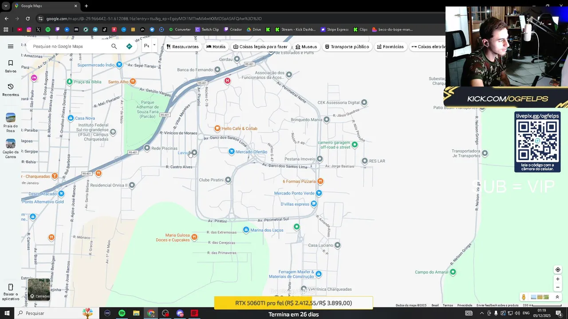The height and width of the screenshot is (319, 568).
Task: Open recent place Praia do Rosa
Action: coord(11,123)
